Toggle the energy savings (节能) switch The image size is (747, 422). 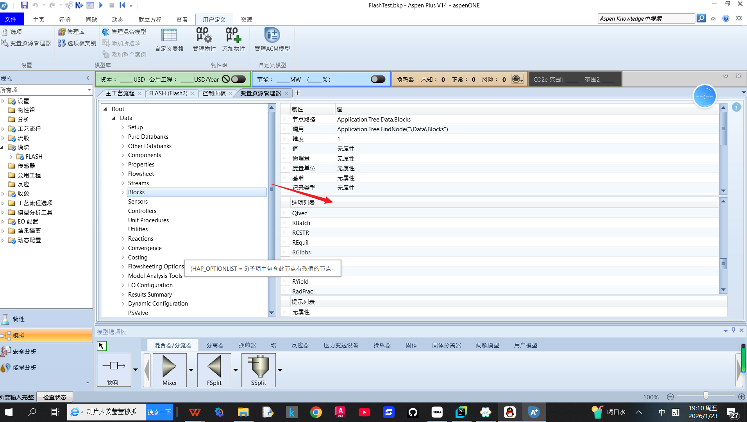pyautogui.click(x=378, y=79)
